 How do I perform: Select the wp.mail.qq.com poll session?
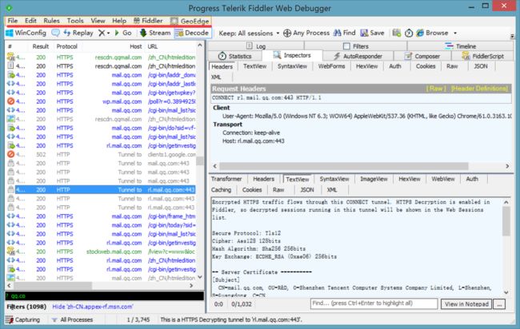pyautogui.click(x=101, y=101)
